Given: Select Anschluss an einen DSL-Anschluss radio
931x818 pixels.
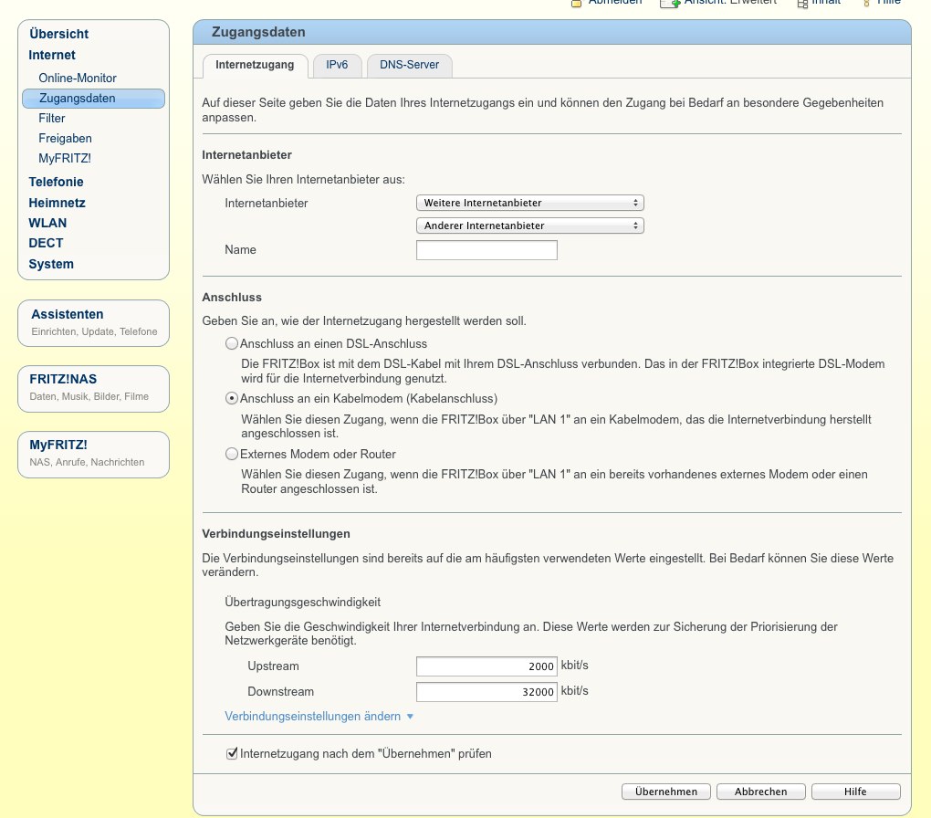Looking at the screenshot, I should coord(232,343).
